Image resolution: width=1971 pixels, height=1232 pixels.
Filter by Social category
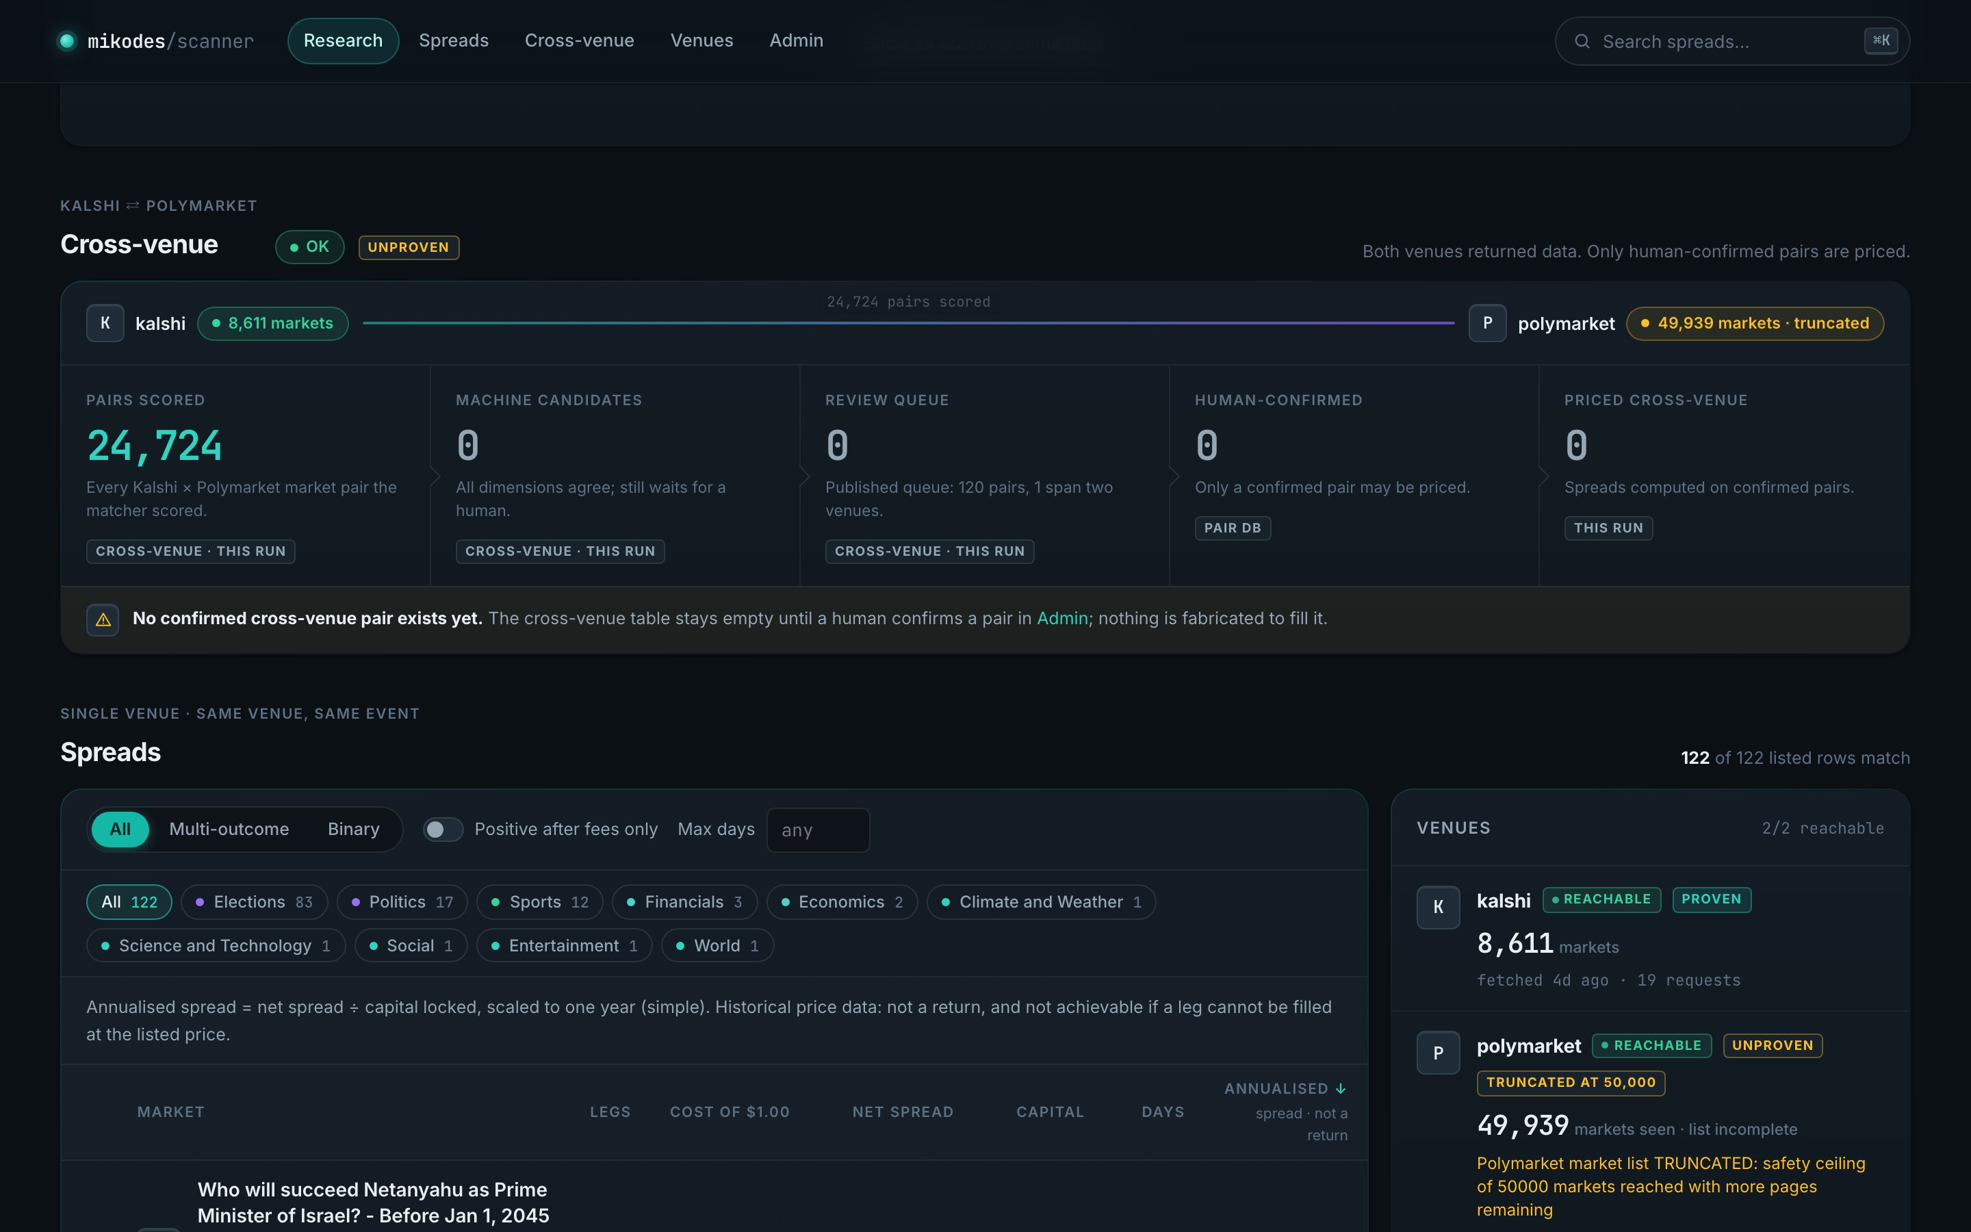pos(411,945)
